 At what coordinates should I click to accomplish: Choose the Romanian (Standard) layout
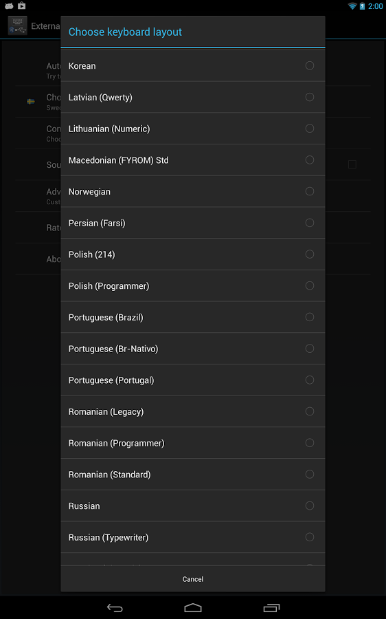(193, 475)
